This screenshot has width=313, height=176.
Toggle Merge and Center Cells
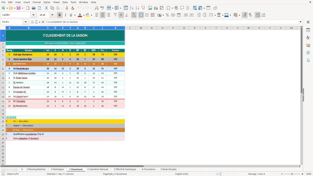[141, 15]
